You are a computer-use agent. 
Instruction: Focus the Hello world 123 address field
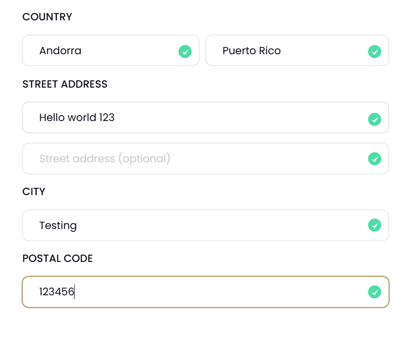tap(206, 118)
